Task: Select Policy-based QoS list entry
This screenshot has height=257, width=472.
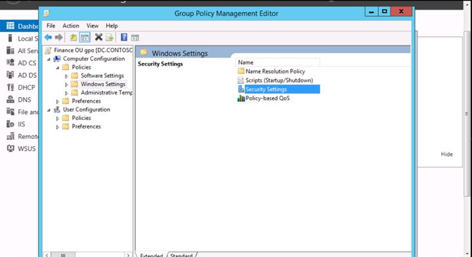Action: click(x=267, y=98)
